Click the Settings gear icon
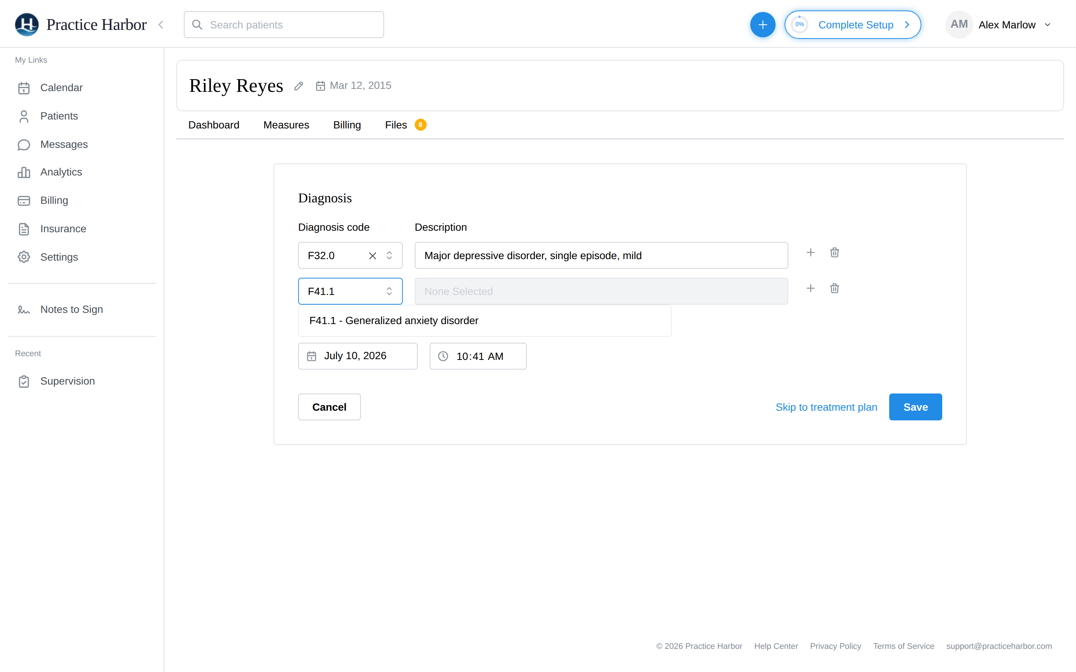 [24, 257]
